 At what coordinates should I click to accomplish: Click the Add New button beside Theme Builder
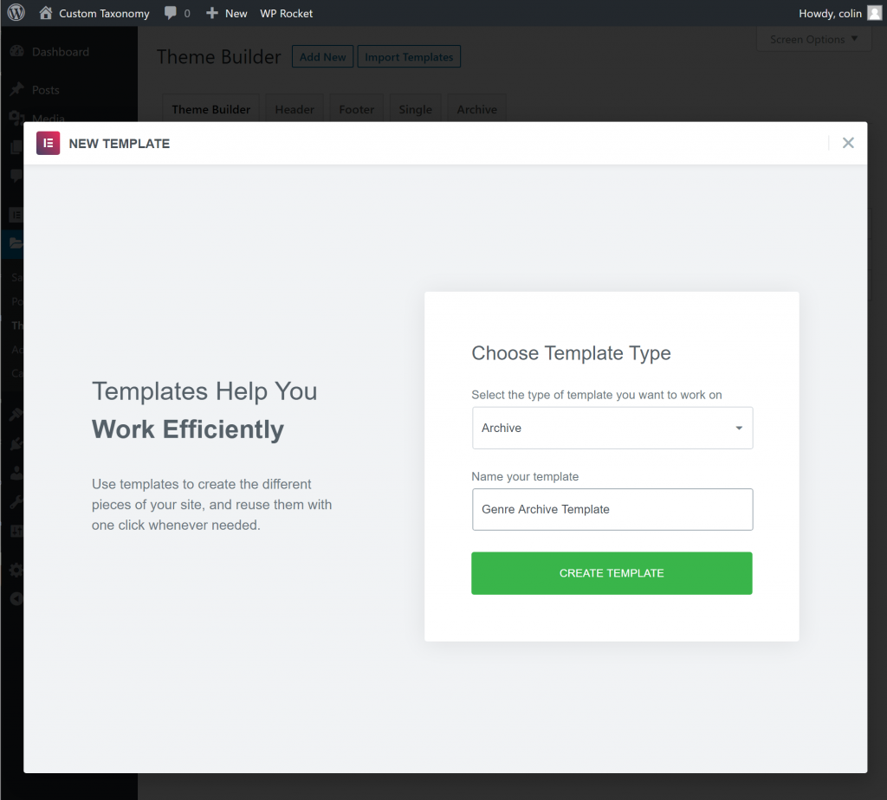(x=322, y=56)
